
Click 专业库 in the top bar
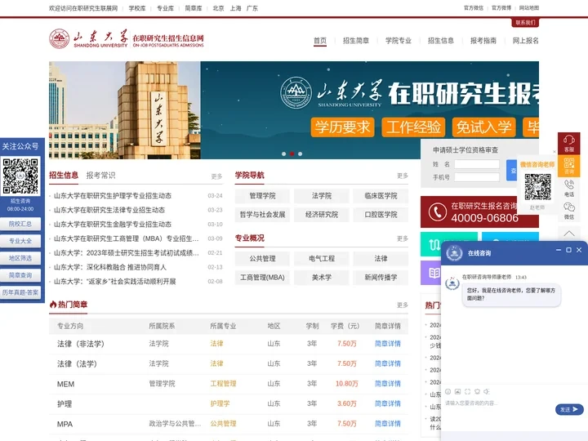[165, 8]
